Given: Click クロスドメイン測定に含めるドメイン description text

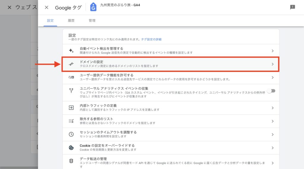Looking at the screenshot, I should click(119, 66).
